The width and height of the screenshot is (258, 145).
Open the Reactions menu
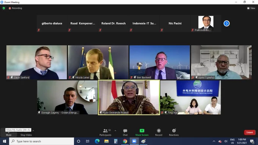coord(174,132)
